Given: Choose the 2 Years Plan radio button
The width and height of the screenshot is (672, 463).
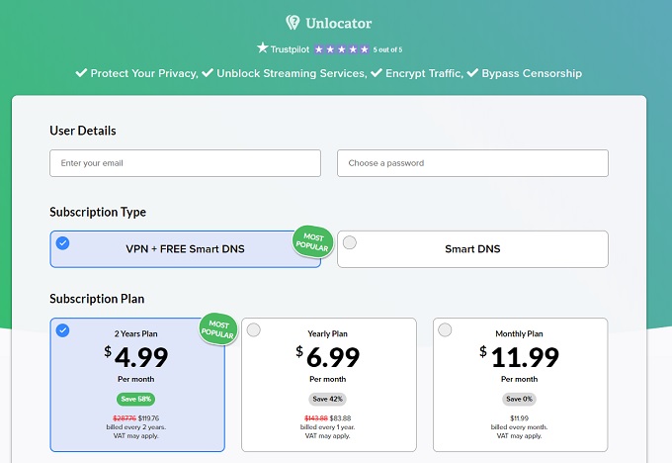Looking at the screenshot, I should pos(63,330).
